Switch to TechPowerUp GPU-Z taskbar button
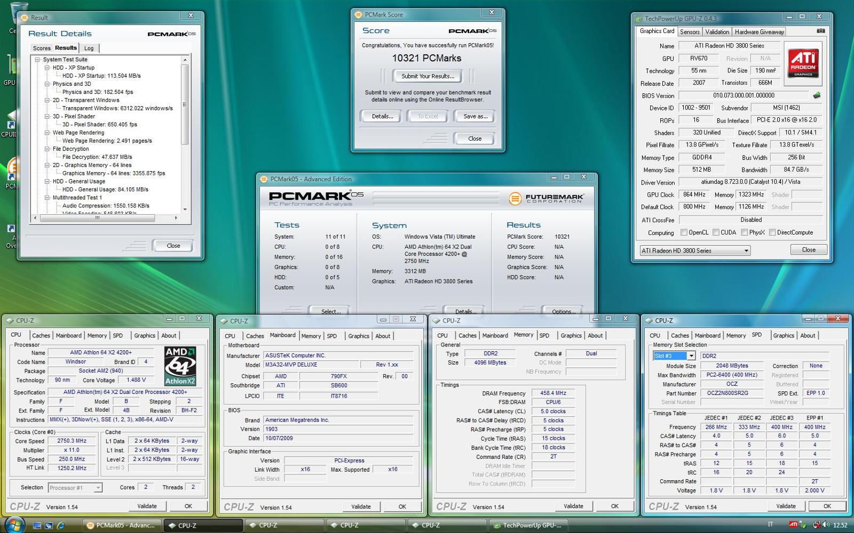Image resolution: width=854 pixels, height=533 pixels. [527, 525]
